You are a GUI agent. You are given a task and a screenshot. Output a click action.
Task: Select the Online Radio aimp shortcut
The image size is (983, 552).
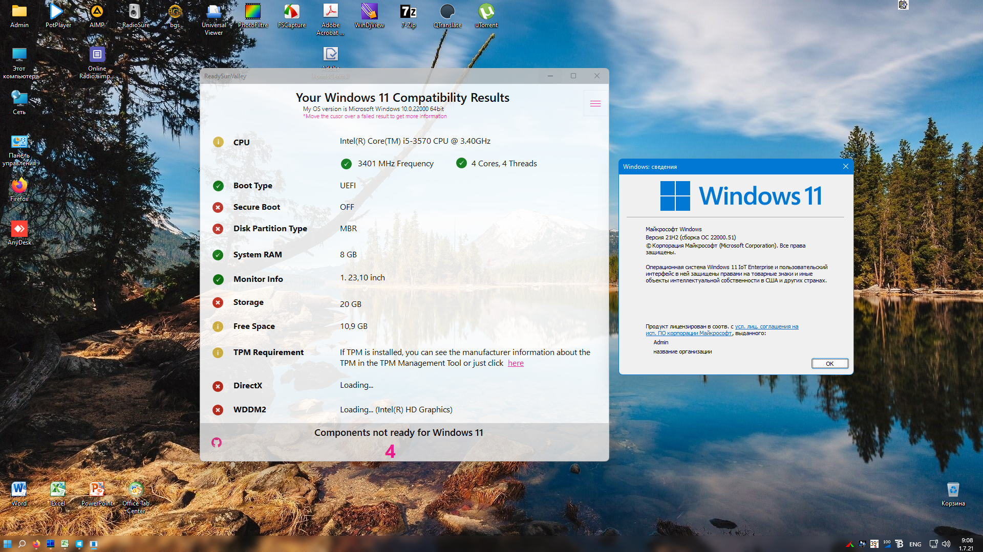[x=97, y=63]
